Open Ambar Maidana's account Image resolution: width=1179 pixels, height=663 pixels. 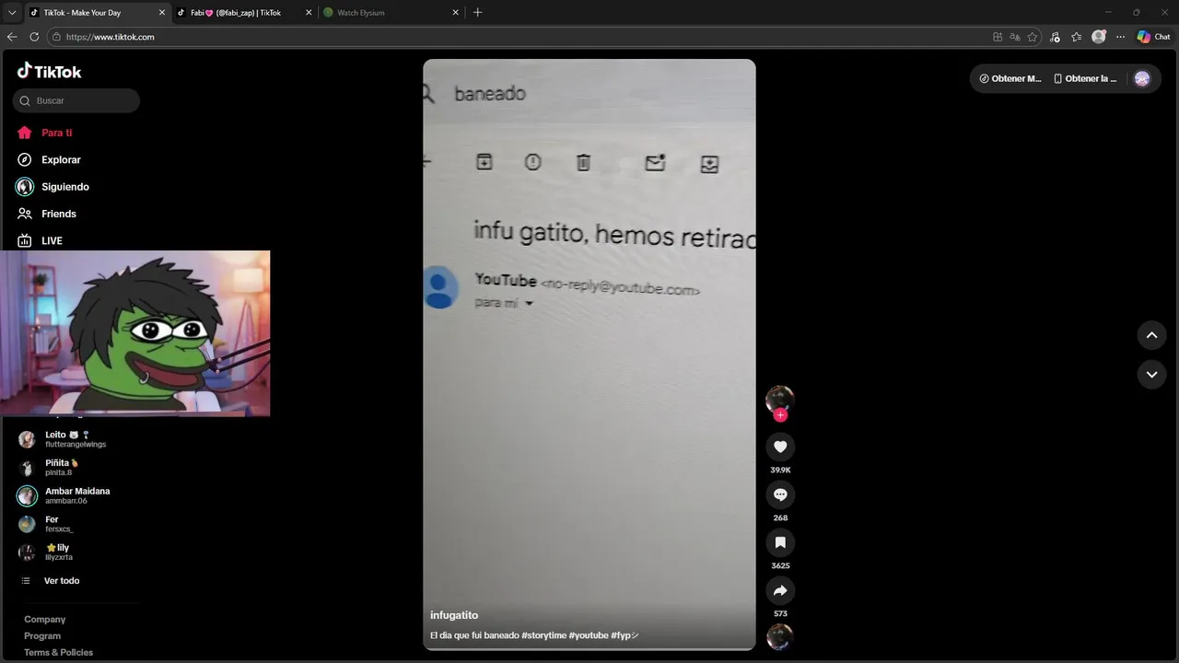(x=76, y=495)
